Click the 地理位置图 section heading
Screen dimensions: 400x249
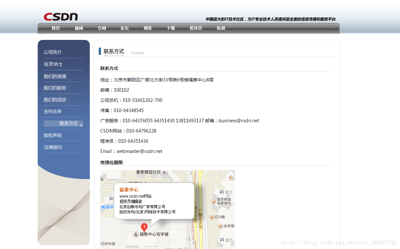112,162
